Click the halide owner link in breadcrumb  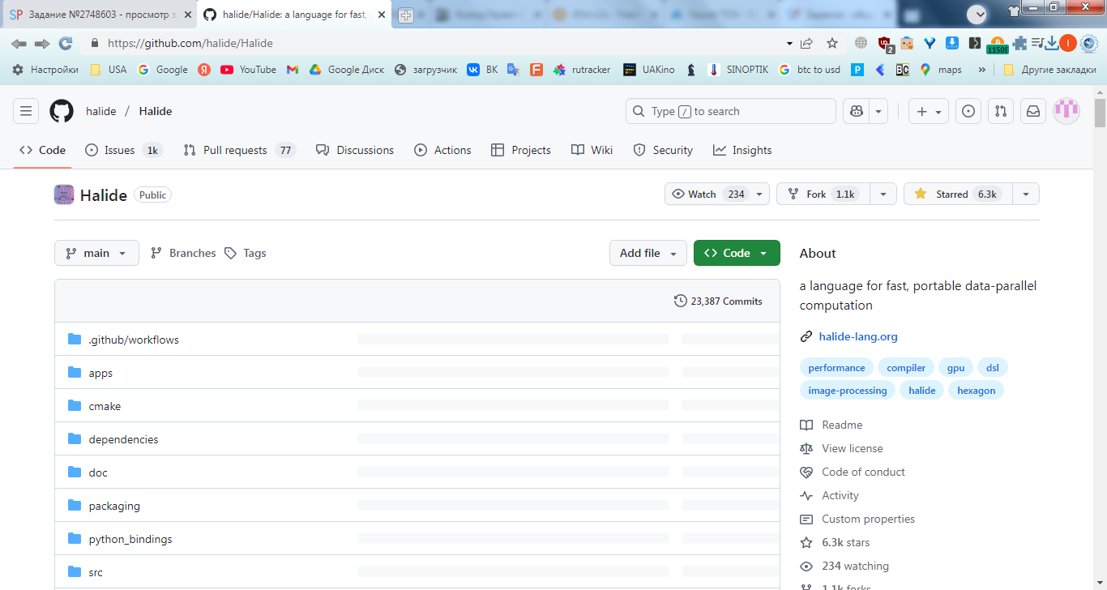tap(101, 111)
